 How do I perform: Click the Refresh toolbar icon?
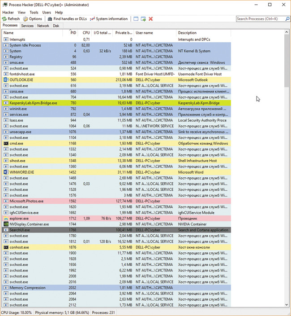[4, 19]
